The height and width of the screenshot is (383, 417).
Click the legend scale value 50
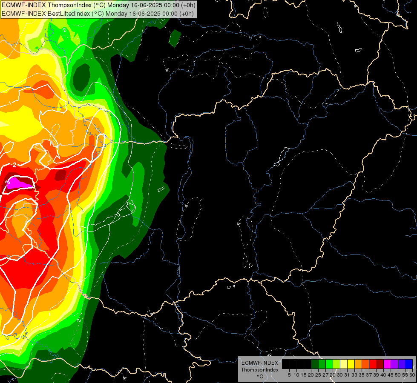[398, 375]
